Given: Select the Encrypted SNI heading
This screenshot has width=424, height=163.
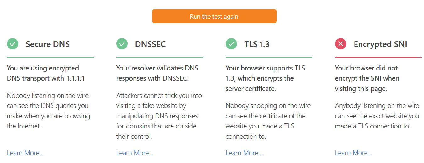Looking at the screenshot, I should click(380, 44).
